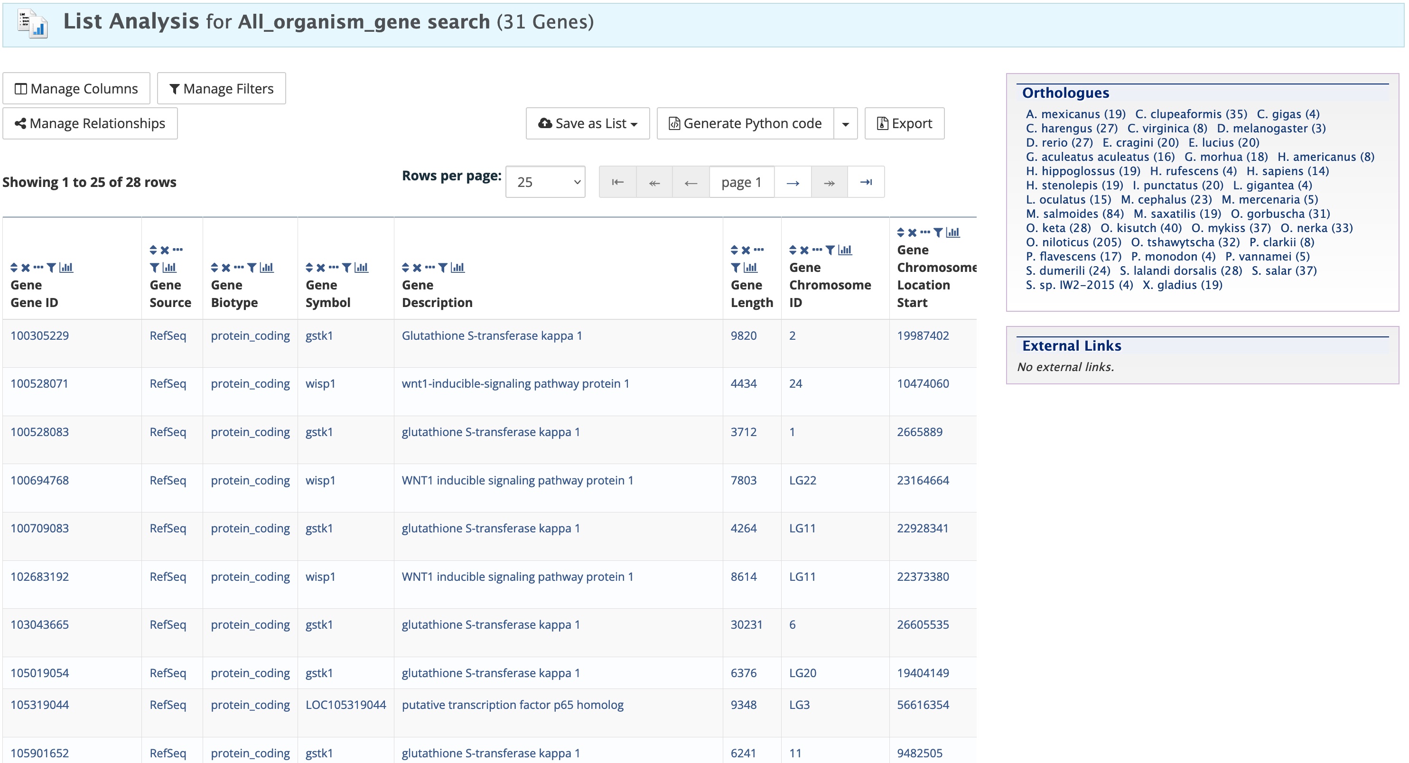1409x763 pixels.
Task: Open orthologue link D. rerio (27)
Action: 1060,143
